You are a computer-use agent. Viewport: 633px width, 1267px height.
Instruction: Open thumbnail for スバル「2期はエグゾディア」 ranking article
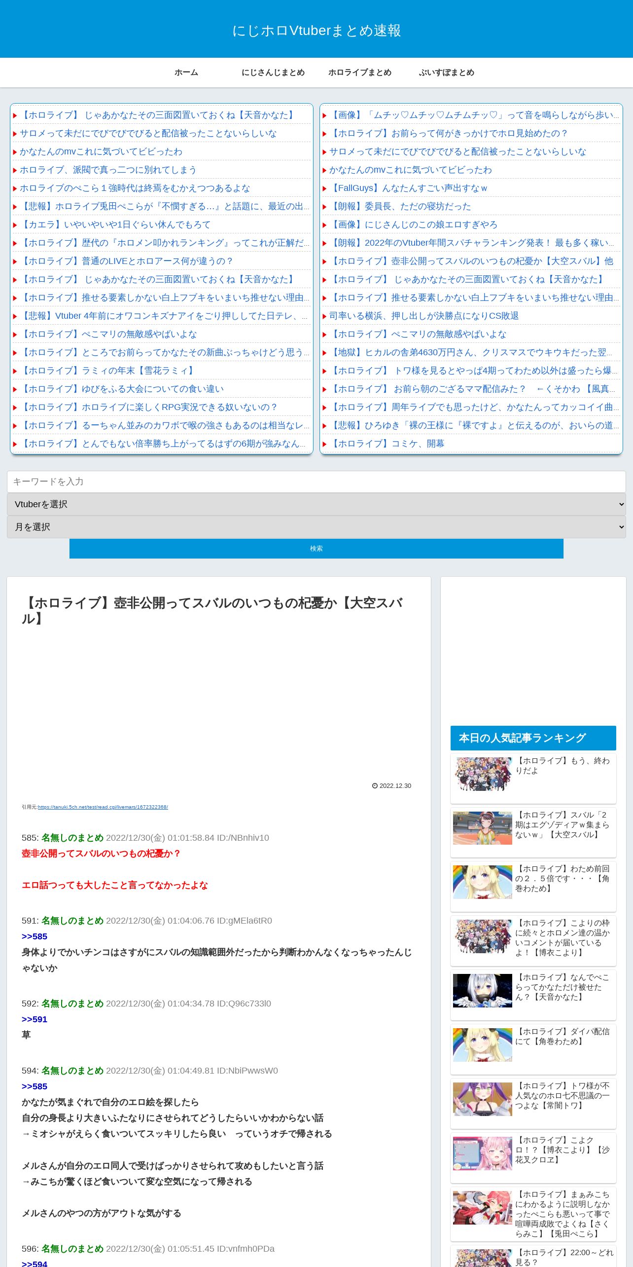pyautogui.click(x=483, y=828)
